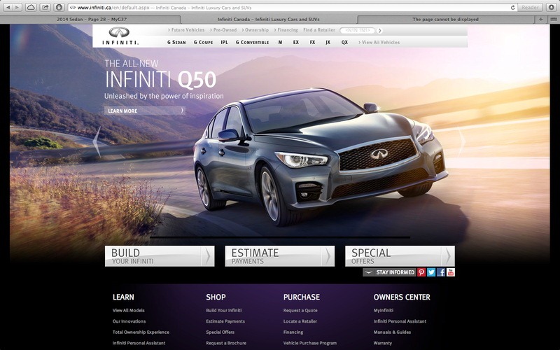Click the Estimate Payments button
The height and width of the screenshot is (350, 560).
279,256
